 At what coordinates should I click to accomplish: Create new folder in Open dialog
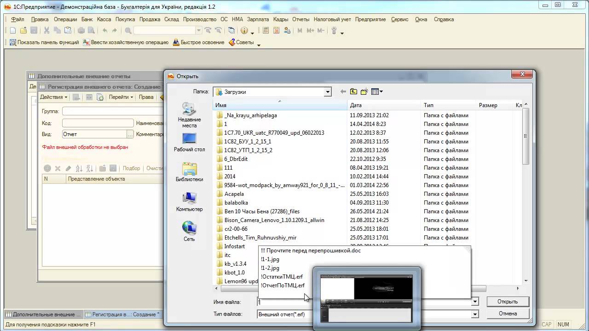(x=364, y=91)
